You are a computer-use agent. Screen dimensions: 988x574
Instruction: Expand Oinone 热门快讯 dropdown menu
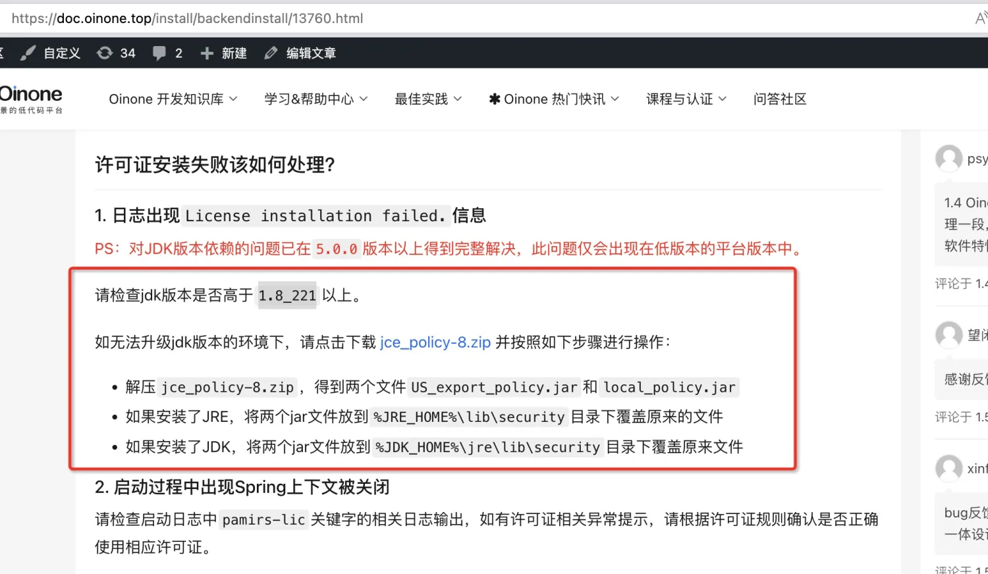(554, 99)
